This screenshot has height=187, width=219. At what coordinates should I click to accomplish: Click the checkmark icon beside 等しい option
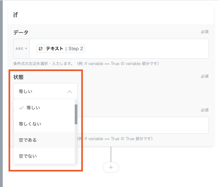point(21,108)
